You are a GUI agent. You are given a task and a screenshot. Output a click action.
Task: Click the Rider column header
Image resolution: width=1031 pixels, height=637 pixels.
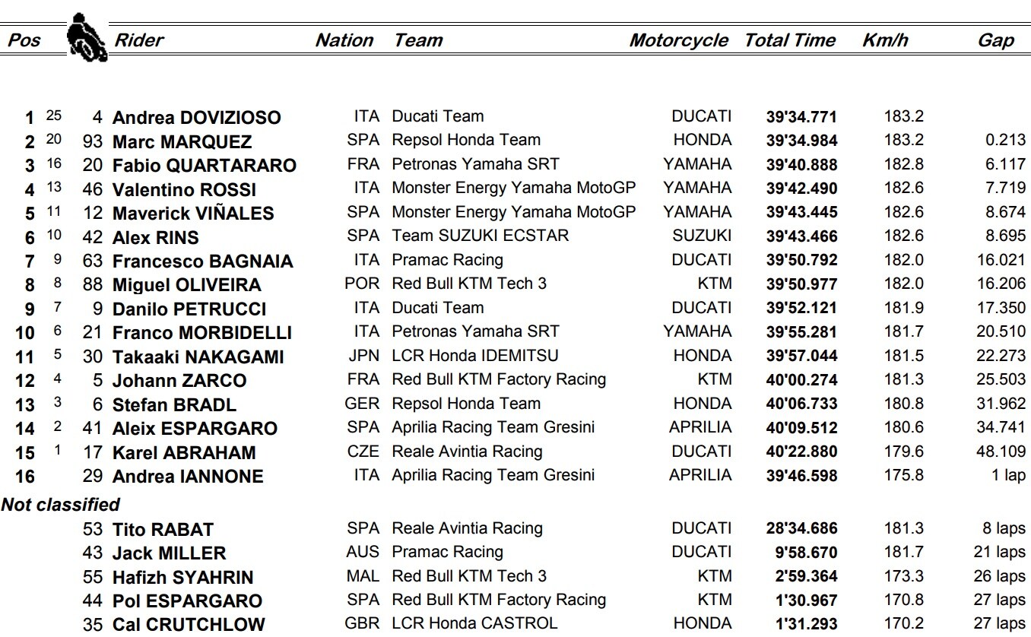click(138, 40)
